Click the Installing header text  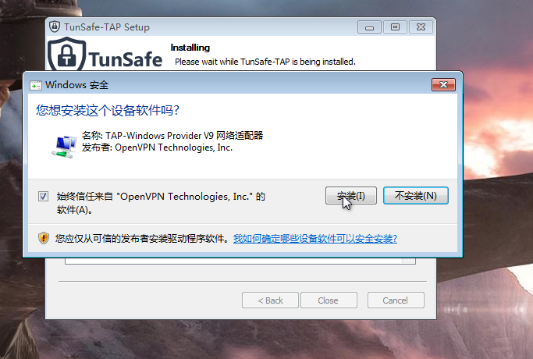point(190,48)
